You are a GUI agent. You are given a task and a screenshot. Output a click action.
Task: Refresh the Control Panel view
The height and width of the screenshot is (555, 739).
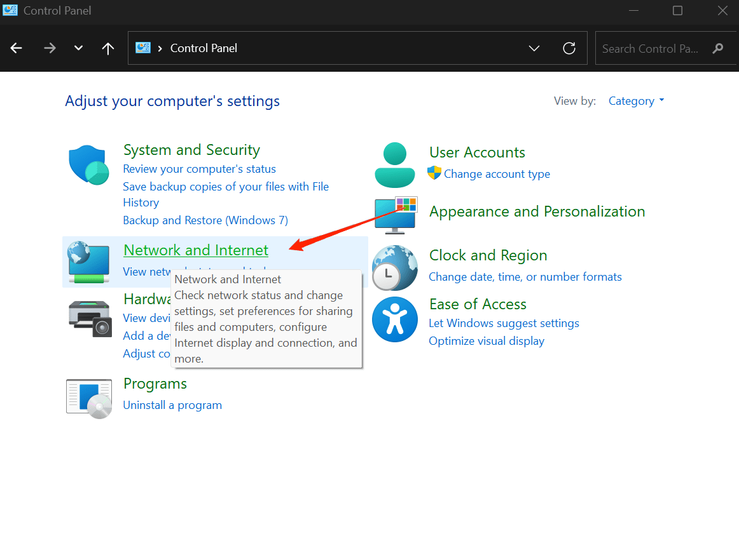click(x=569, y=48)
